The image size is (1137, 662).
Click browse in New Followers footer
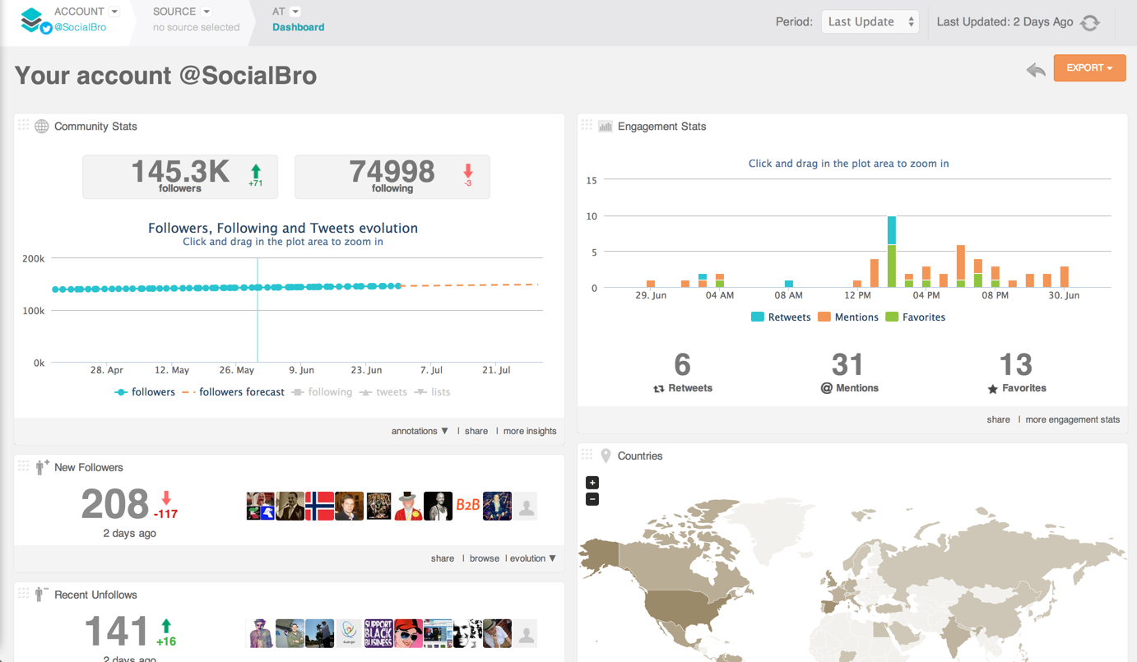click(484, 558)
